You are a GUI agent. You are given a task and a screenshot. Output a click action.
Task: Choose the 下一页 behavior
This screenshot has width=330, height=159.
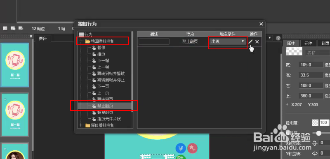tap(103, 87)
